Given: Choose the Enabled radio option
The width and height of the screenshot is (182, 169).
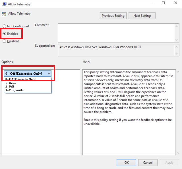Looking at the screenshot, I should [x=5, y=34].
